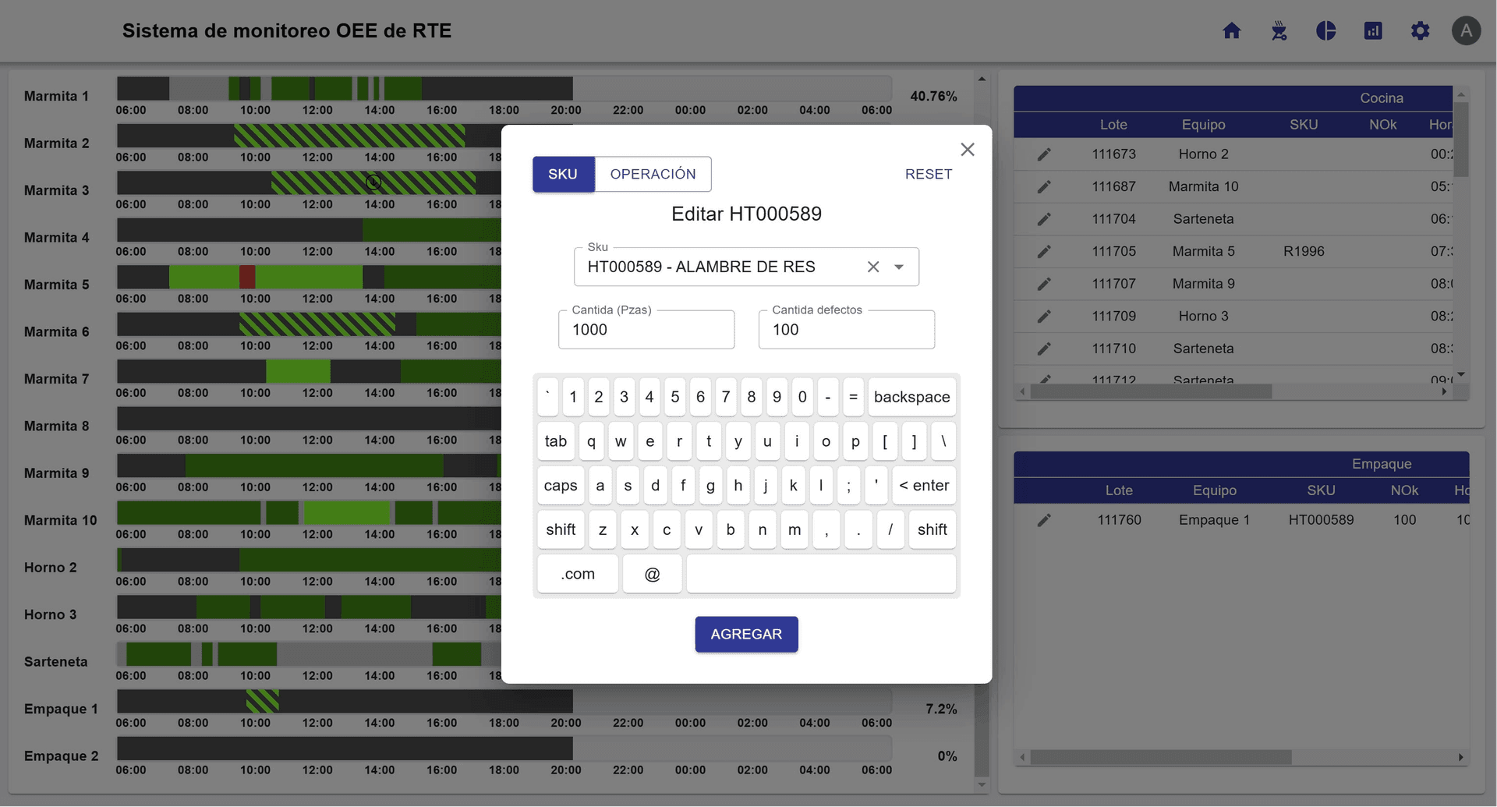This screenshot has width=1497, height=807.
Task: Clear the SKU field with the X icon
Action: coord(872,266)
